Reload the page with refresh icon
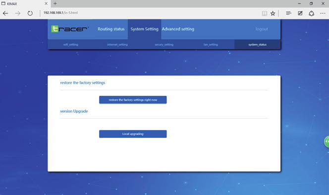This screenshot has height=195, width=329. pos(30,13)
